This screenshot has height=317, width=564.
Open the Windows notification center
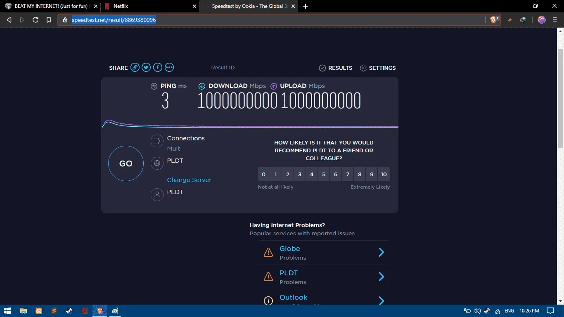[550, 311]
